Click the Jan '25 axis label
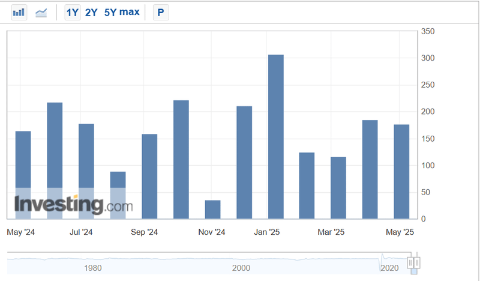 [266, 232]
